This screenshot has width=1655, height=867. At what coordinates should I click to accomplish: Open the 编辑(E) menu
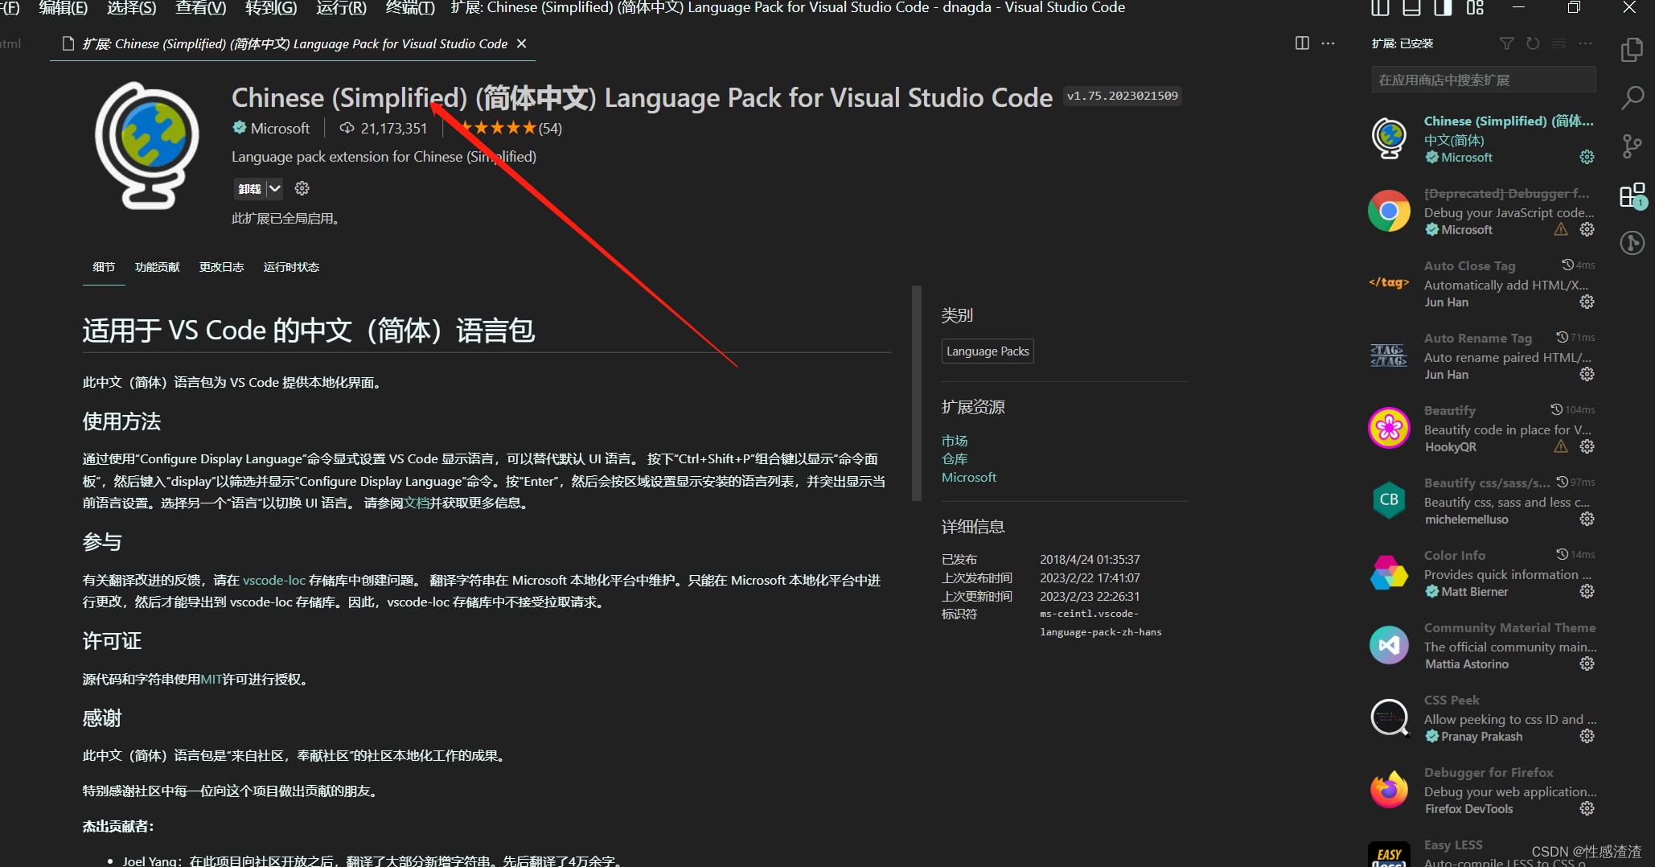click(64, 8)
